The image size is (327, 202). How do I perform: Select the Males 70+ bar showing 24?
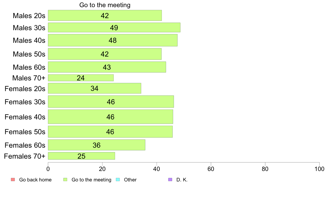[81, 78]
